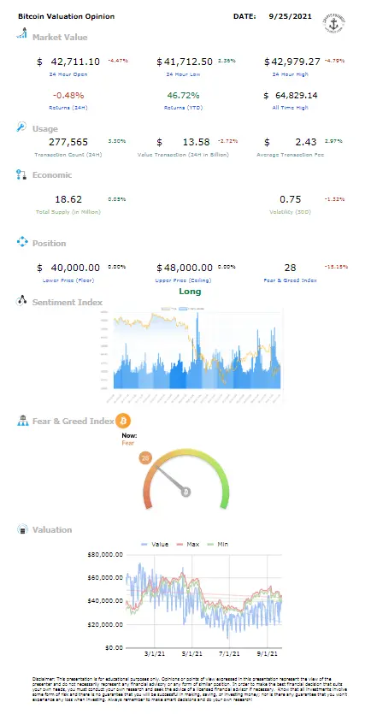Click the Fear status text under Now
371x714 pixels.
[128, 443]
